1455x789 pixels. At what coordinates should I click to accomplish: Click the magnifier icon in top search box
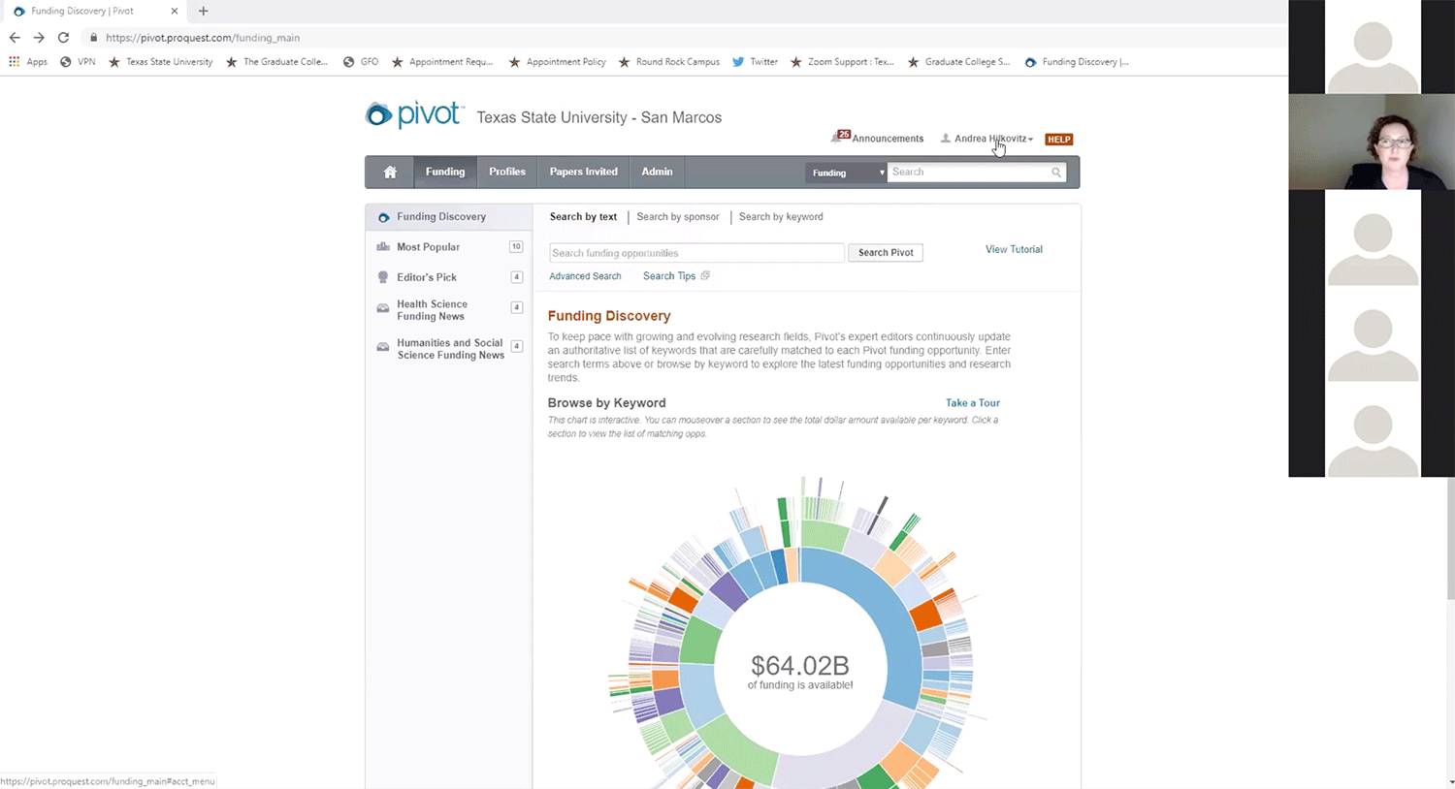point(1056,172)
